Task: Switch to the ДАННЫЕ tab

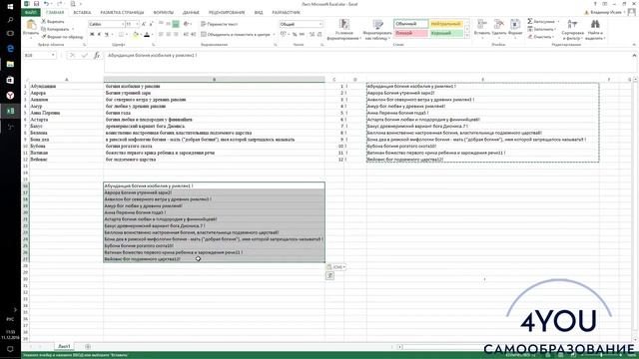Action: (191, 13)
